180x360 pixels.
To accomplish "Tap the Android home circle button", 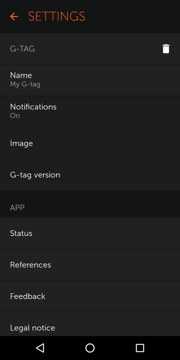I will (x=90, y=348).
